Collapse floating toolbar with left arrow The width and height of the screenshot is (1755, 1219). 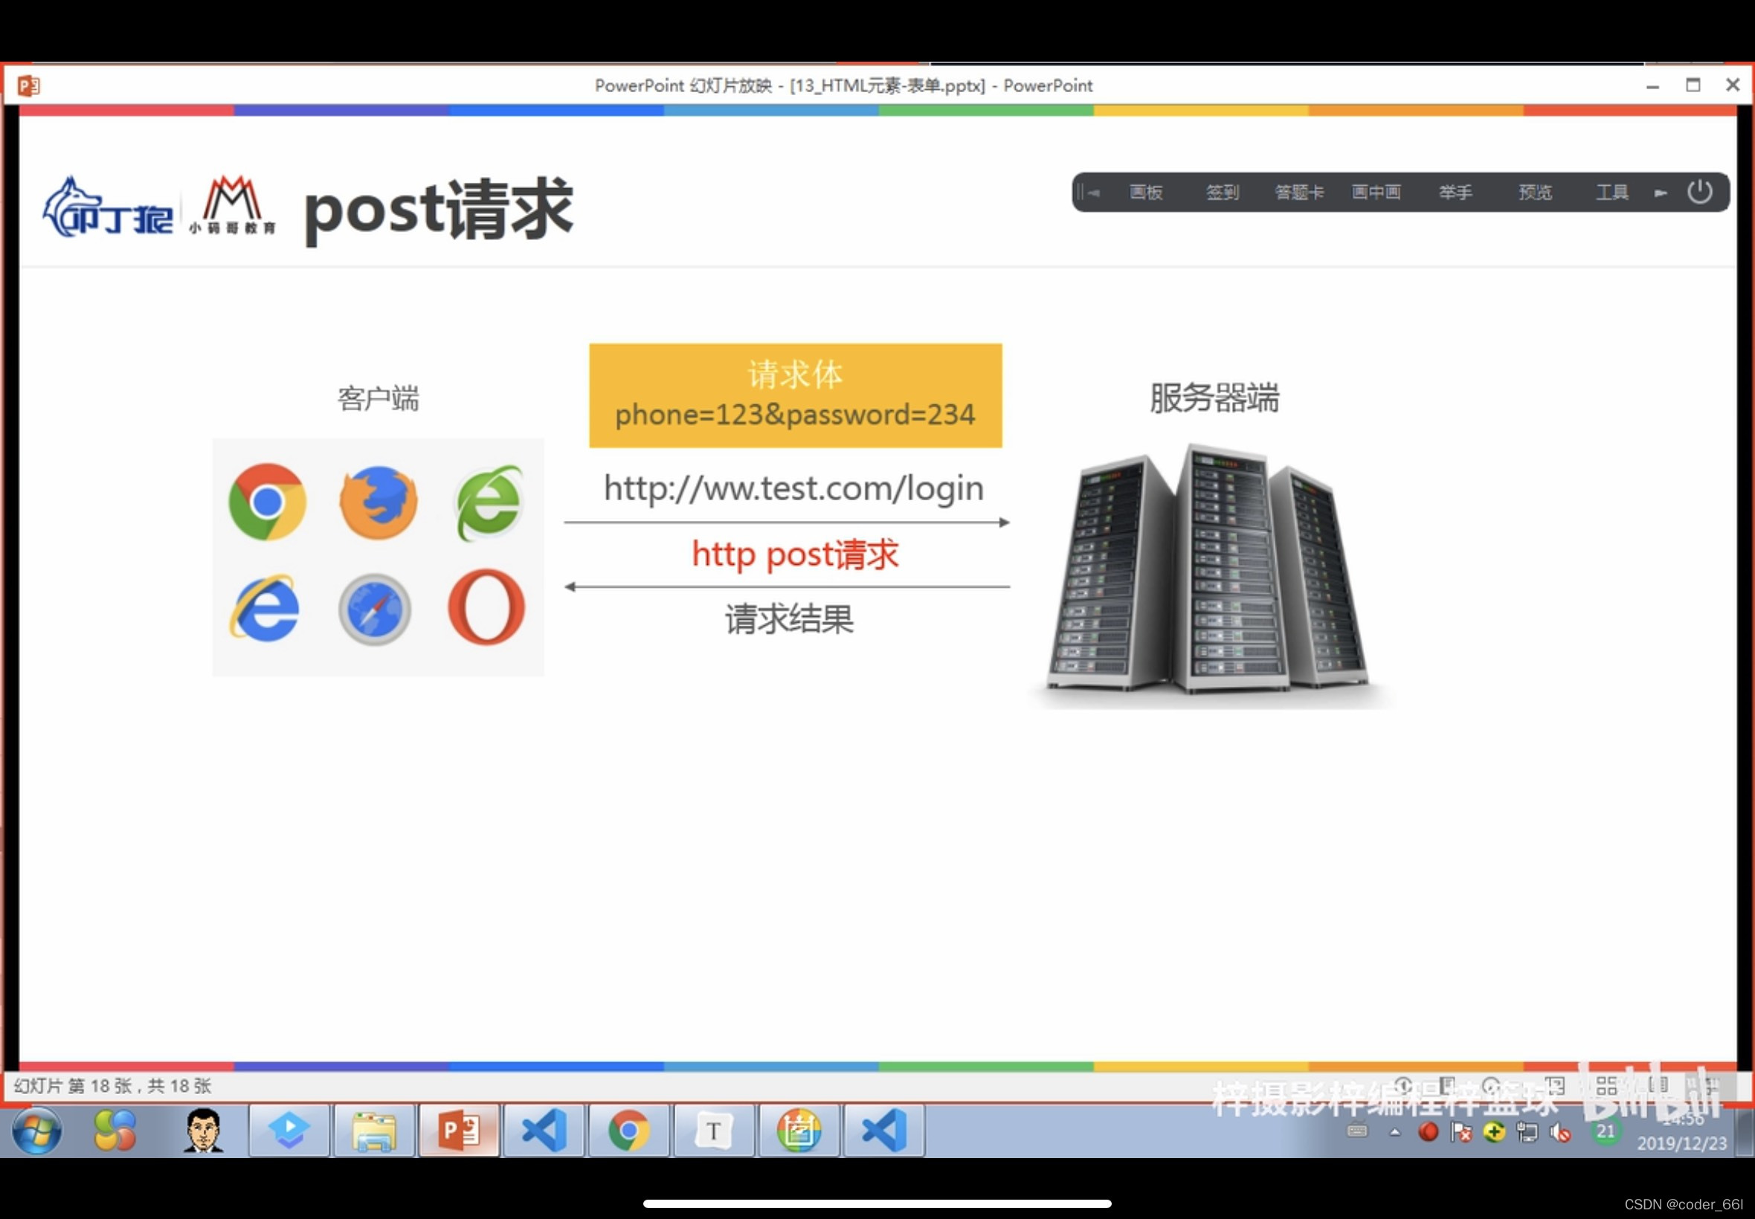(x=1092, y=193)
